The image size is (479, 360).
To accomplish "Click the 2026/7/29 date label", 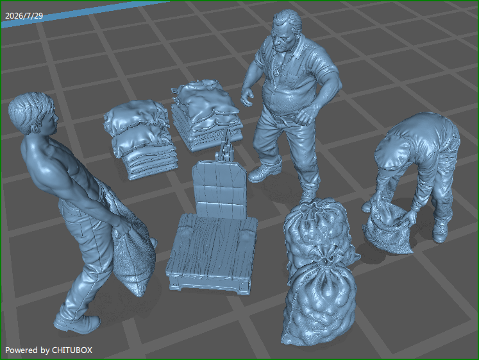I will coord(24,15).
